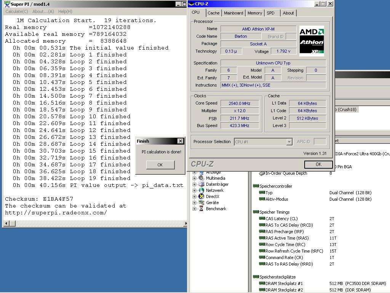The width and height of the screenshot is (390, 293).
Task: Switch to the About tab in CPU-Z
Action: point(288,13)
